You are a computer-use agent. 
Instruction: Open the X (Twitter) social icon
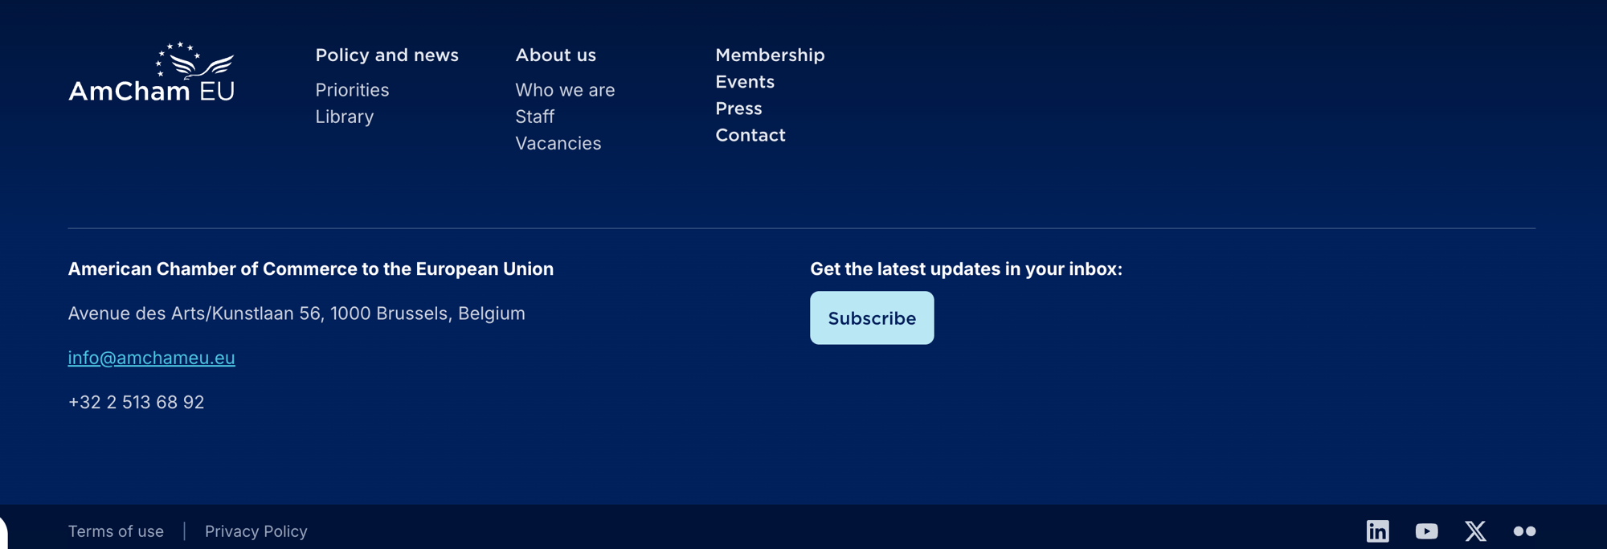tap(1475, 531)
